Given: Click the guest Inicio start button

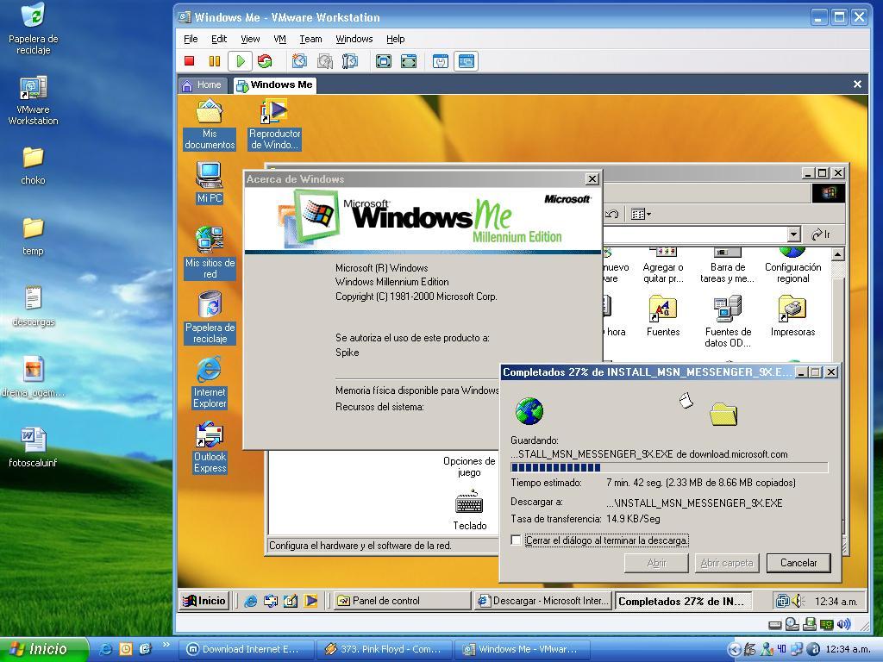Looking at the screenshot, I should pyautogui.click(x=204, y=601).
